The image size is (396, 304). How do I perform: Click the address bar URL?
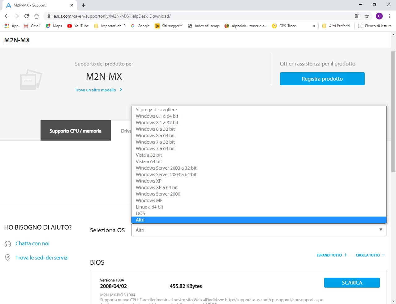(112, 16)
